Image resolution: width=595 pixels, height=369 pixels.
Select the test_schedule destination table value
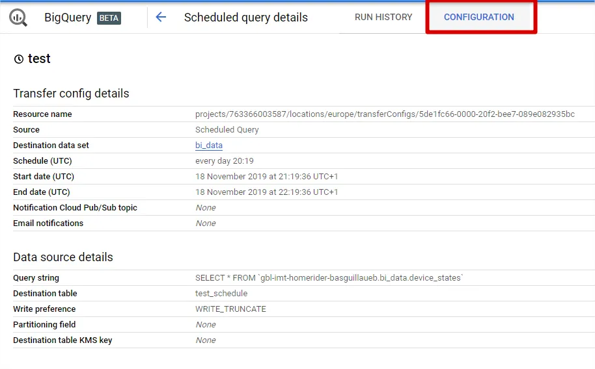coord(221,293)
